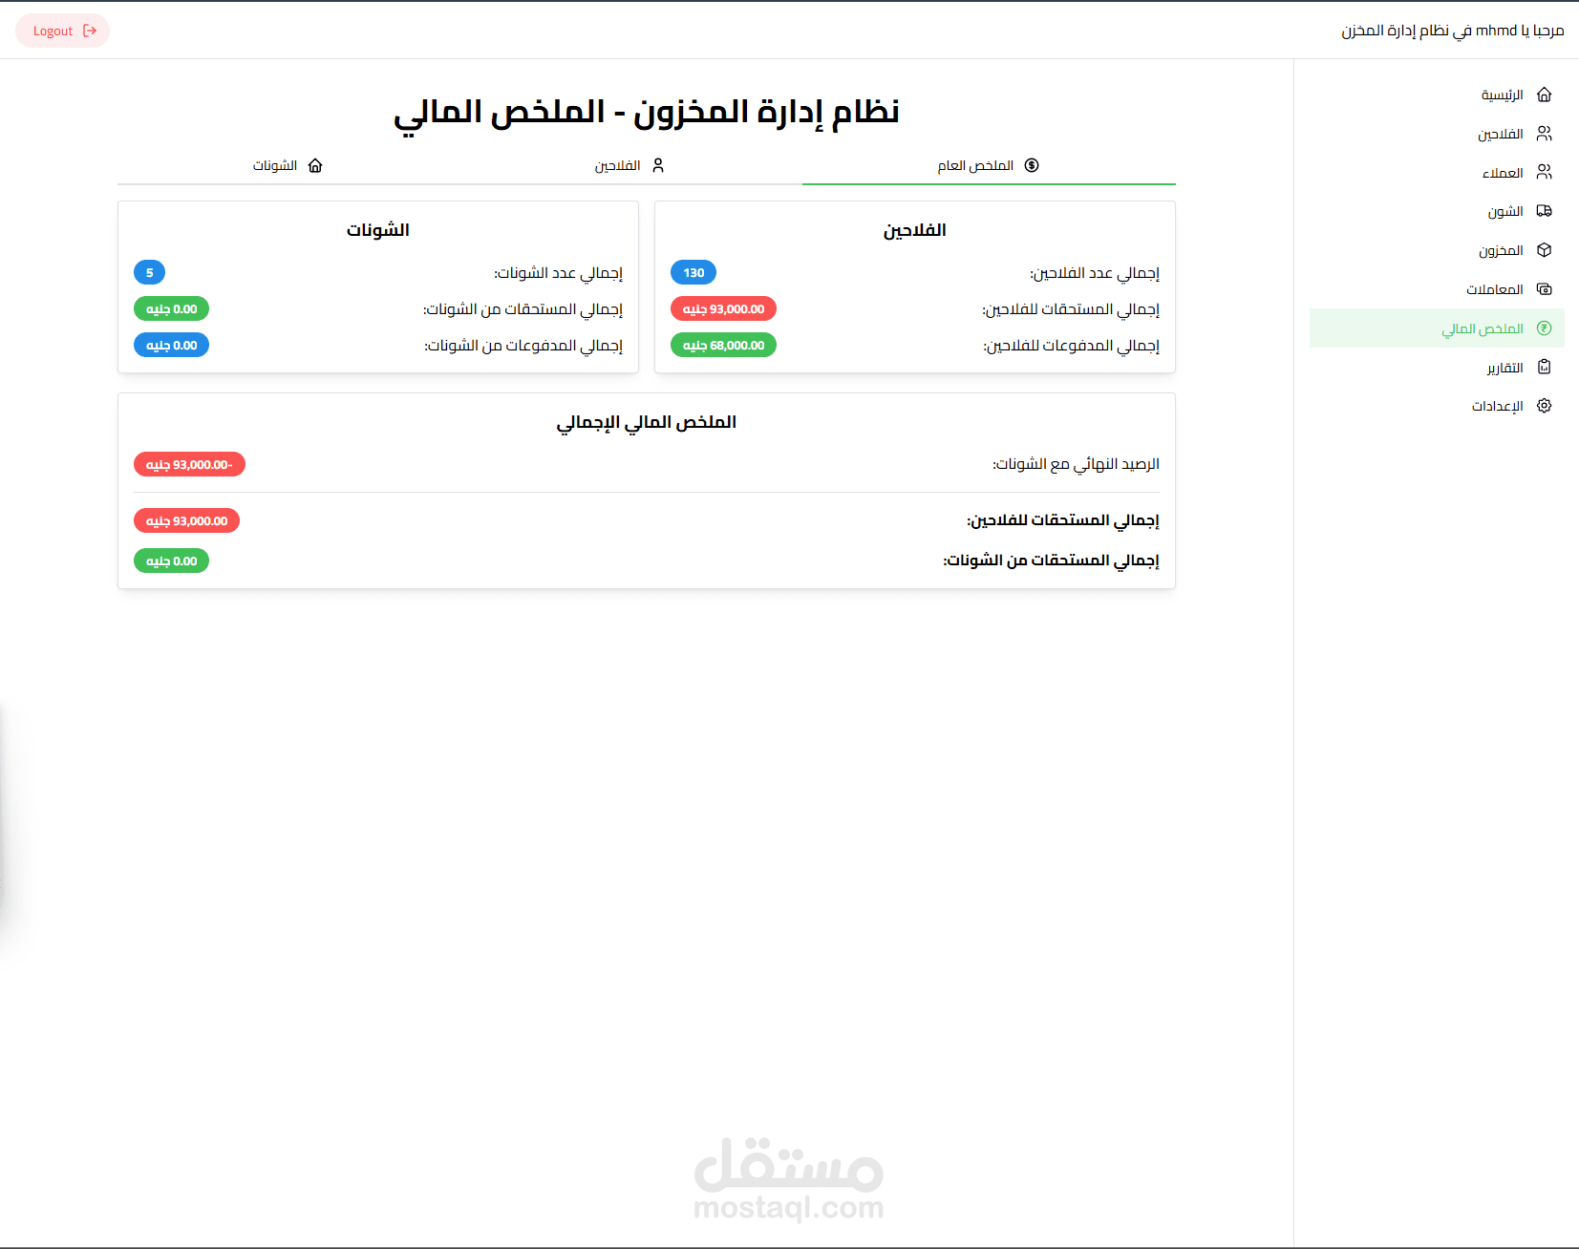Click the blue 5 warehouses count badge
The image size is (1579, 1249).
point(149,273)
